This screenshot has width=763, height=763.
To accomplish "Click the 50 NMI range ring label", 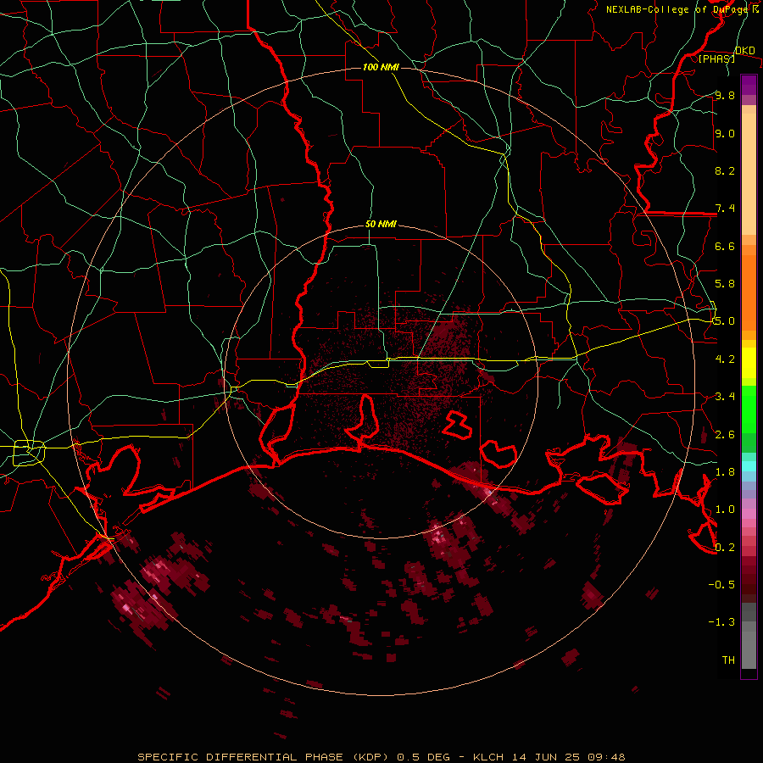I will coord(381,224).
